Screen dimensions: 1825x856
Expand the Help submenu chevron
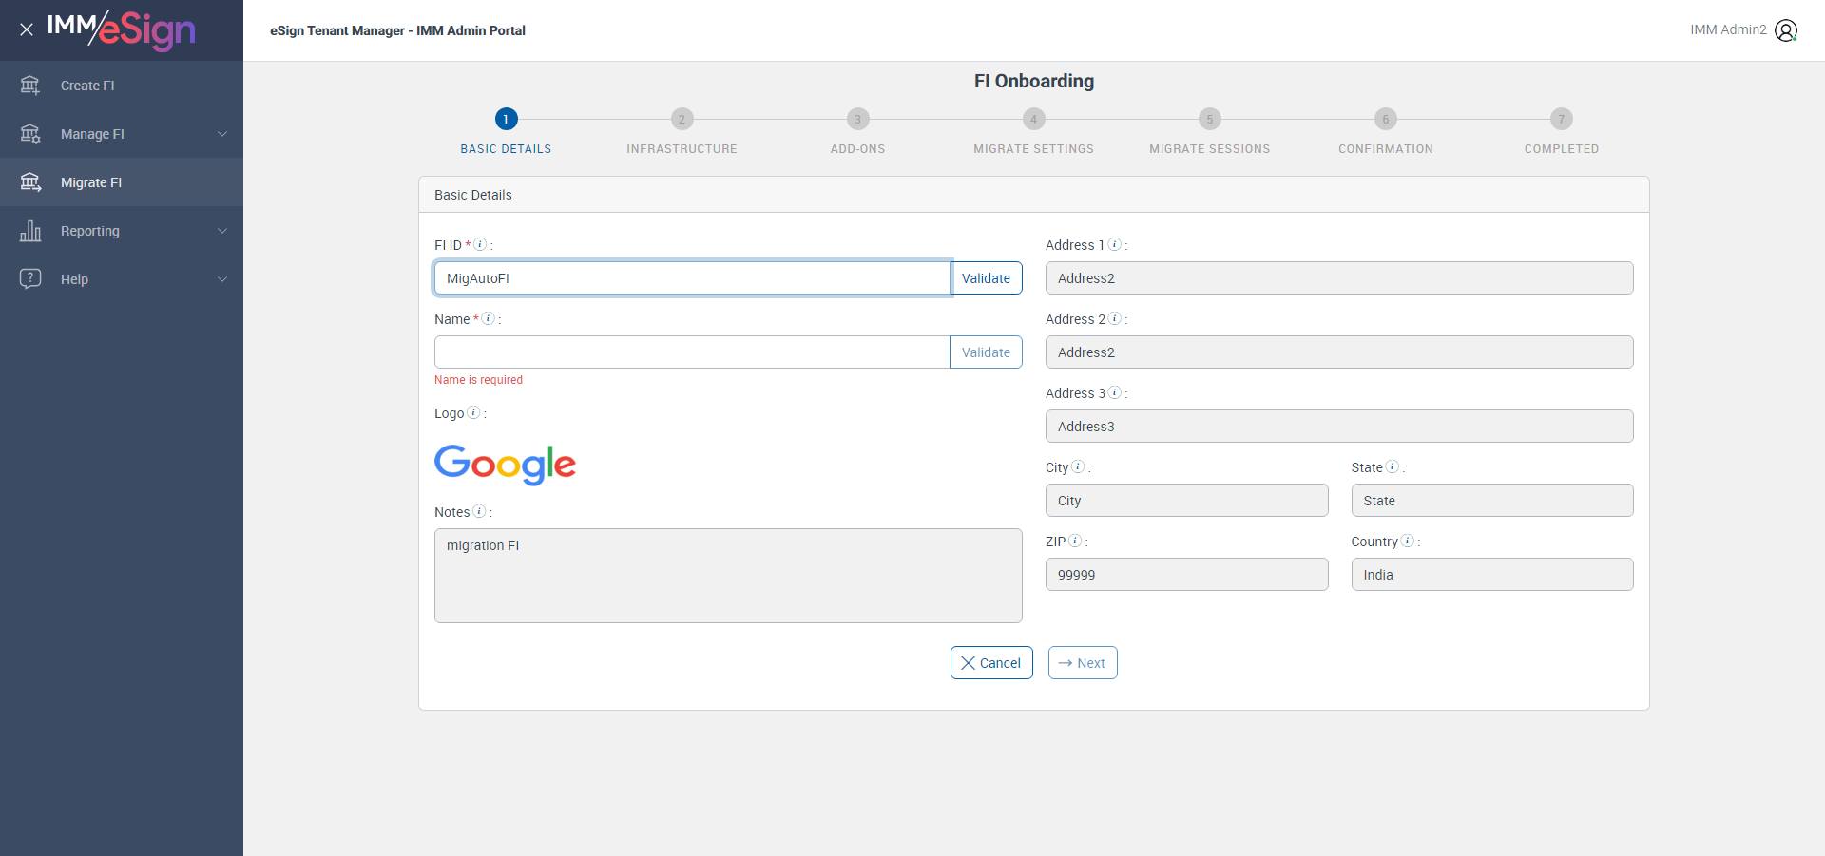222,279
